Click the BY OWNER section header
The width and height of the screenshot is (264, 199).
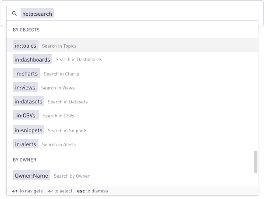pos(25,160)
